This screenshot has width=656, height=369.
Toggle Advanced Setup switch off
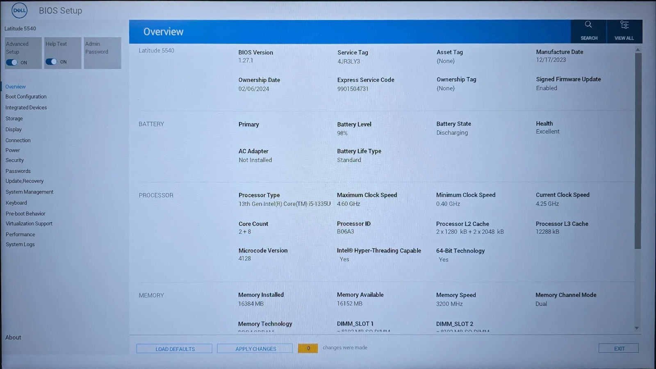(11, 62)
